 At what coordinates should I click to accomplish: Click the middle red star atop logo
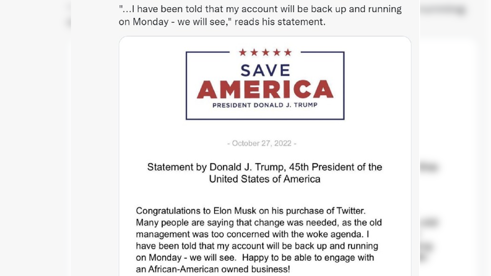click(x=265, y=53)
